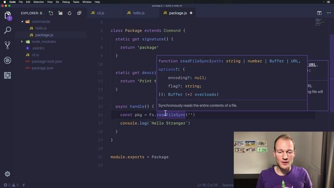Open the Explorer view in activity bar
The image size is (334, 188).
8,16
